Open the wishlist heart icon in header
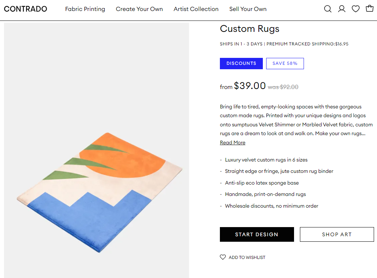This screenshot has width=377, height=278. click(356, 8)
